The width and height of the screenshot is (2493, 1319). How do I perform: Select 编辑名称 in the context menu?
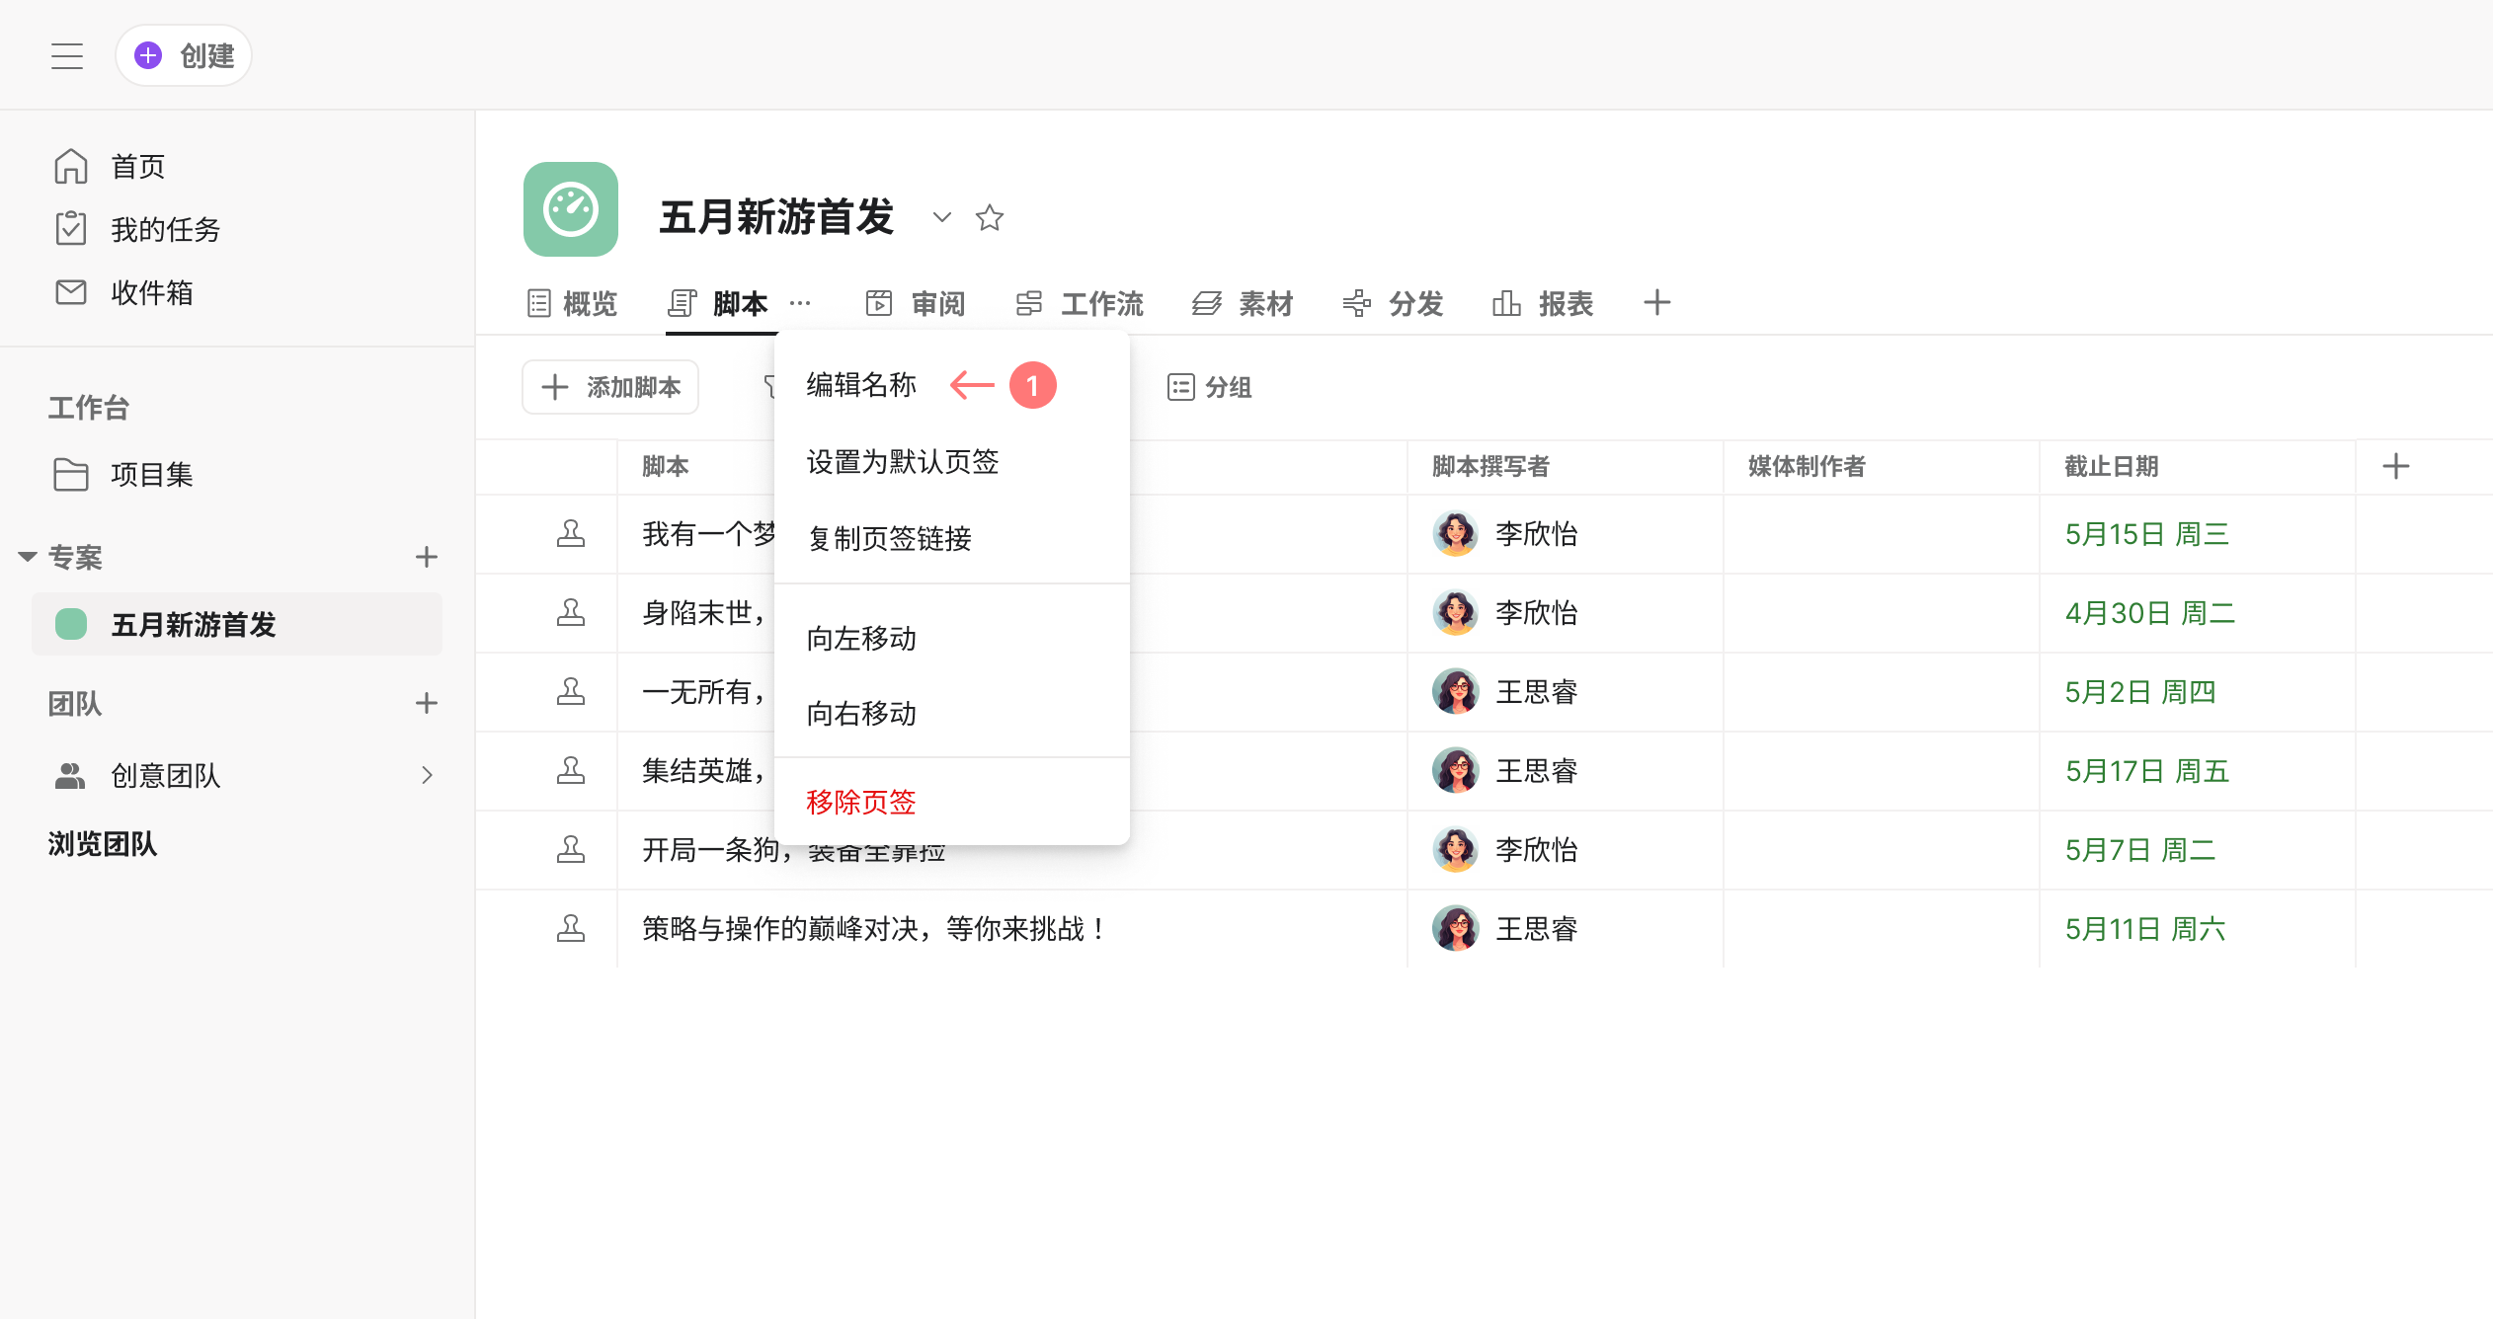pos(861,385)
